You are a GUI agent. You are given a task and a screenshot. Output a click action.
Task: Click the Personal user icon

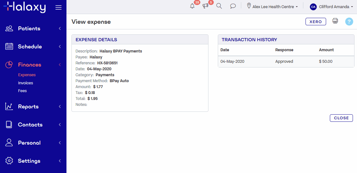click(x=9, y=143)
